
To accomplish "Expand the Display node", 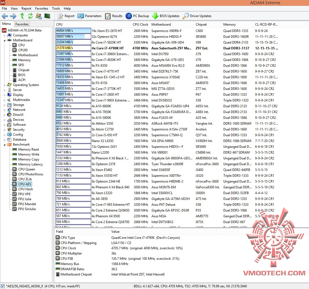I will point(4,95).
